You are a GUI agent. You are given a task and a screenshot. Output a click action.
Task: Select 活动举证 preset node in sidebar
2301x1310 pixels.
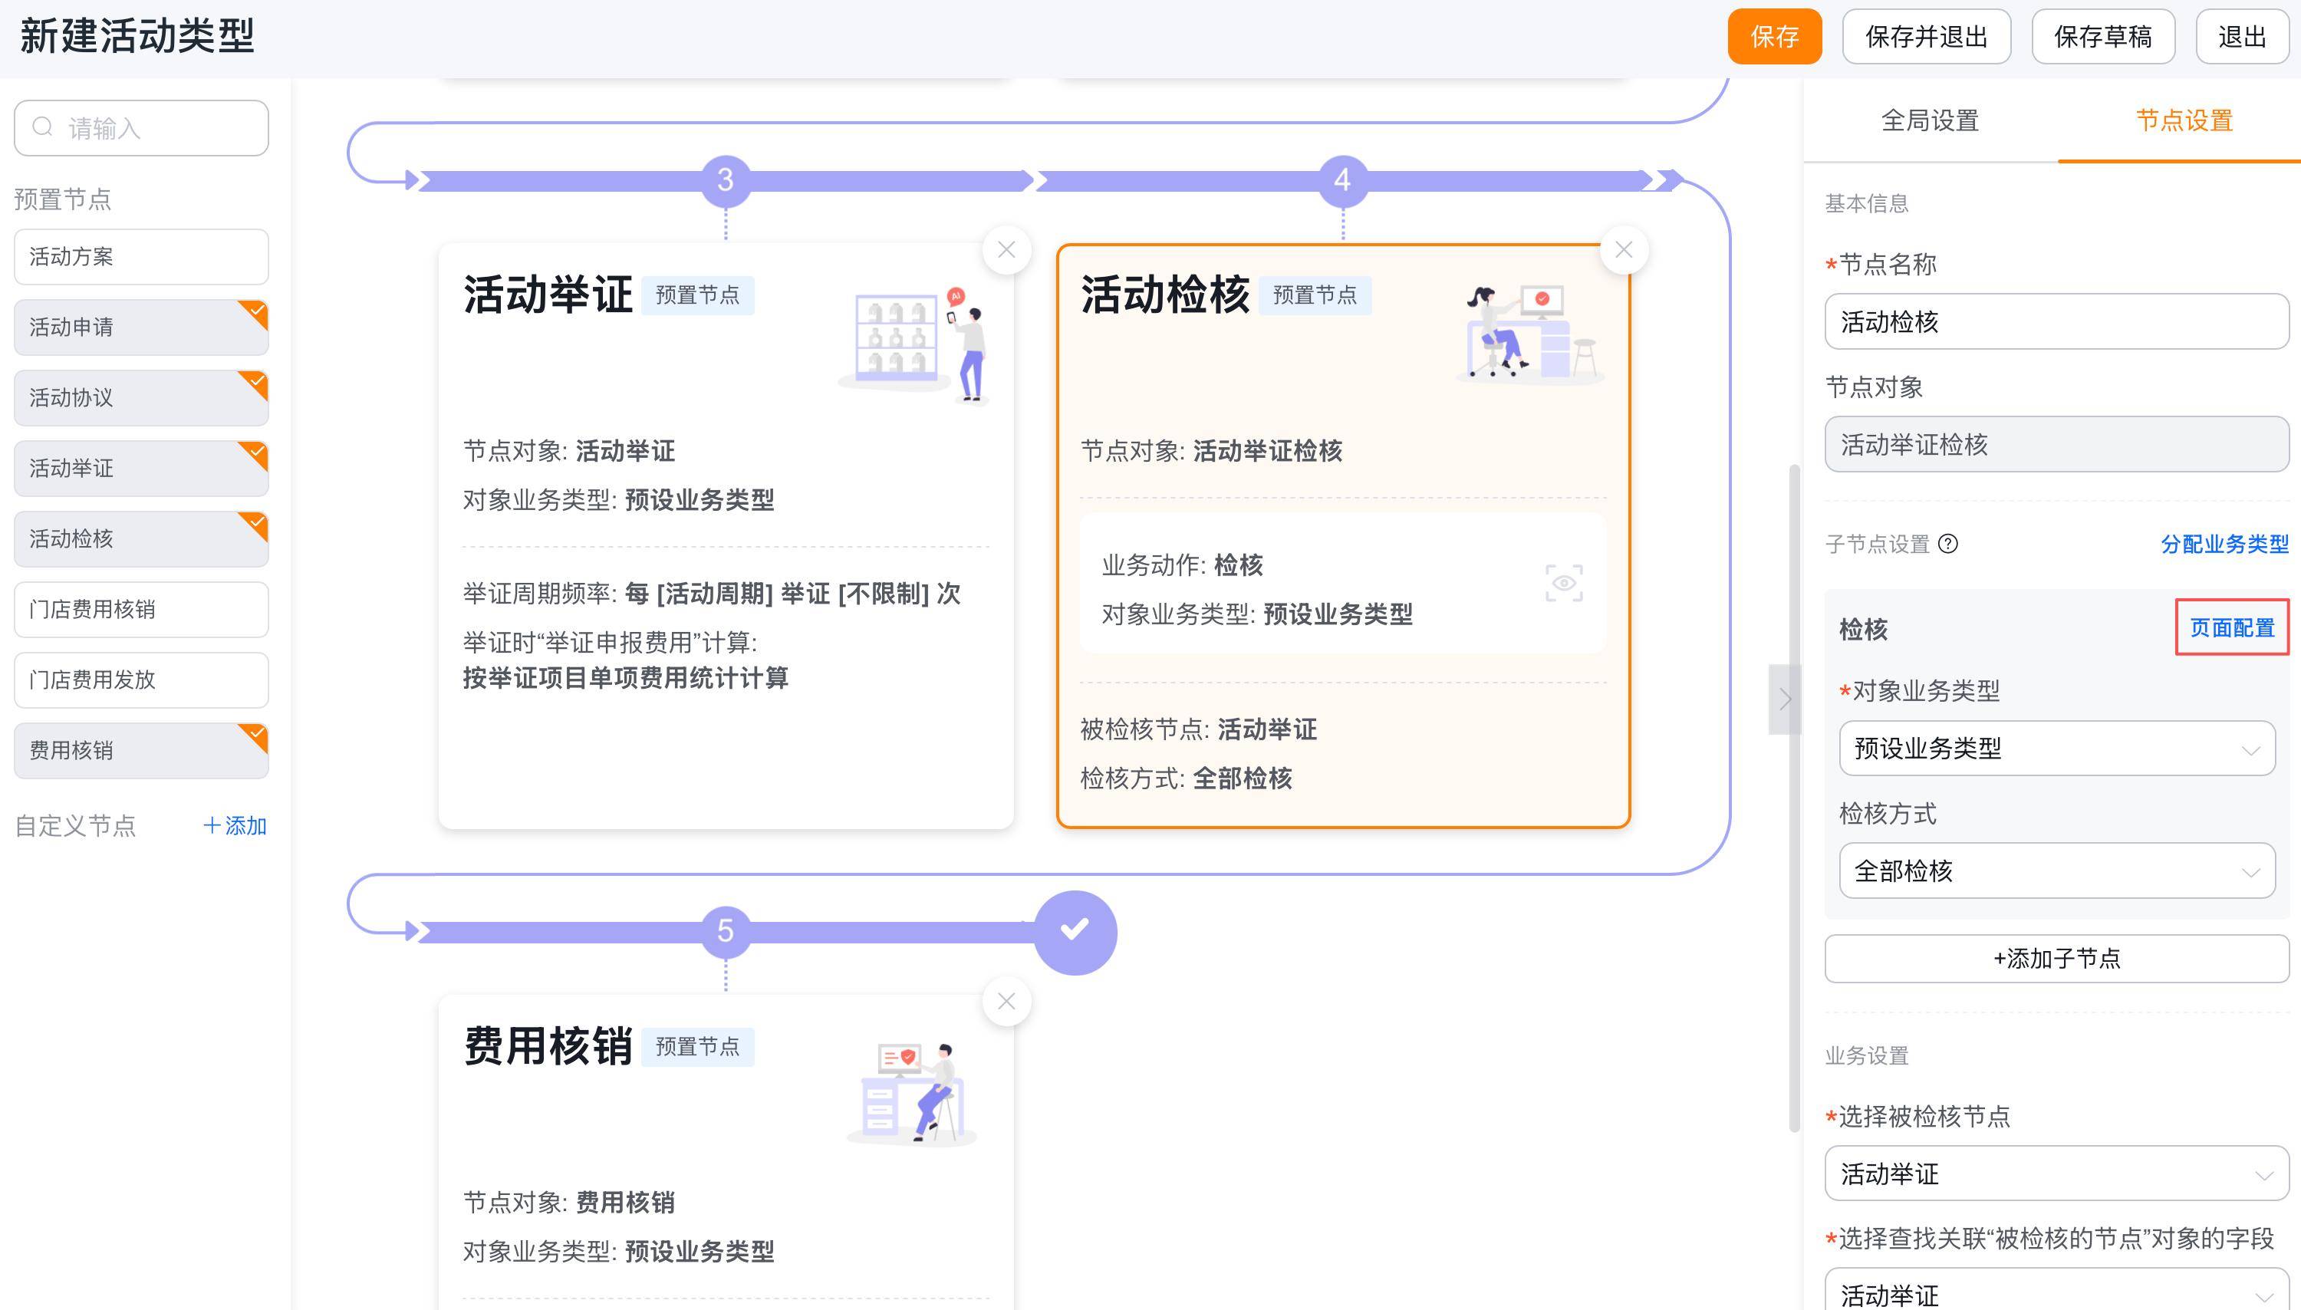coord(141,468)
